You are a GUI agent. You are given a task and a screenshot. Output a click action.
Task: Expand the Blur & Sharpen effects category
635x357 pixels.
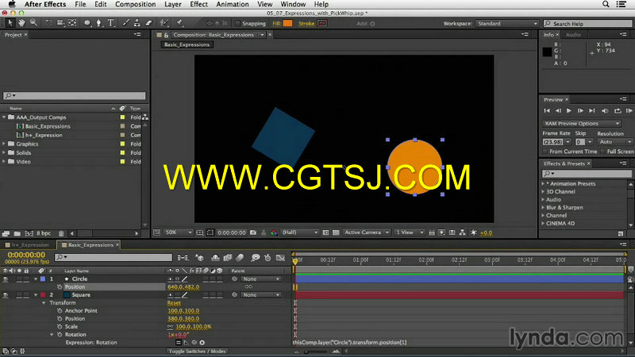pos(543,207)
